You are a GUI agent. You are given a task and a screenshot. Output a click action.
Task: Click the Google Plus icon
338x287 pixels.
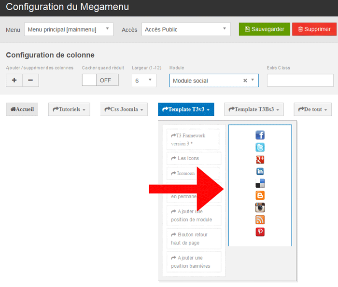pyautogui.click(x=260, y=160)
